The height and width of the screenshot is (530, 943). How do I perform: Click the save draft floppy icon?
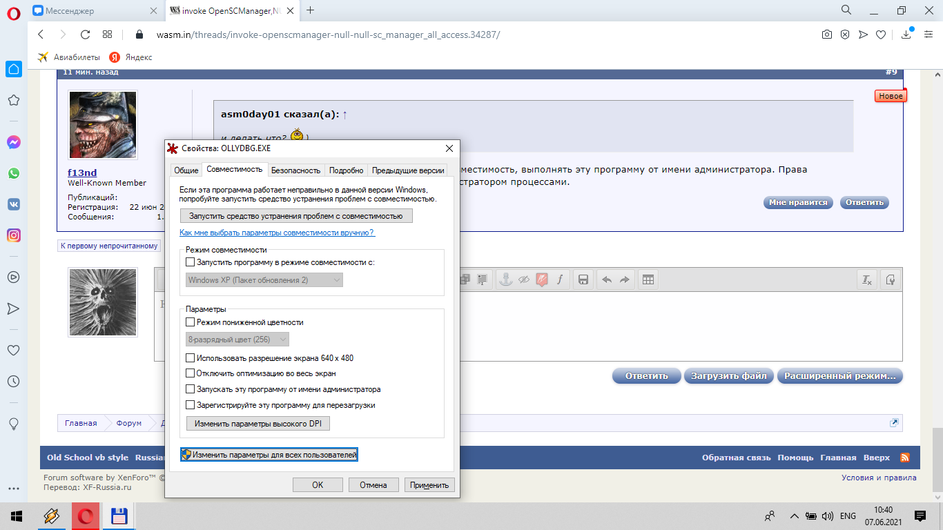583,279
